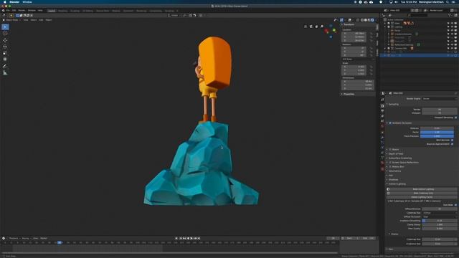Open the Cubemap Size dropdown
The image size is (459, 258).
(x=439, y=213)
